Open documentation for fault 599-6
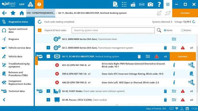This screenshot has width=198, height=111. [x=191, y=74]
